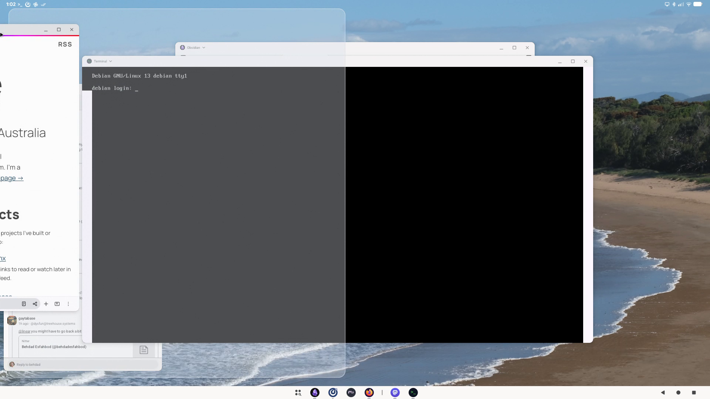710x399 pixels.
Task: Open the RSS menu item
Action: (x=65, y=44)
